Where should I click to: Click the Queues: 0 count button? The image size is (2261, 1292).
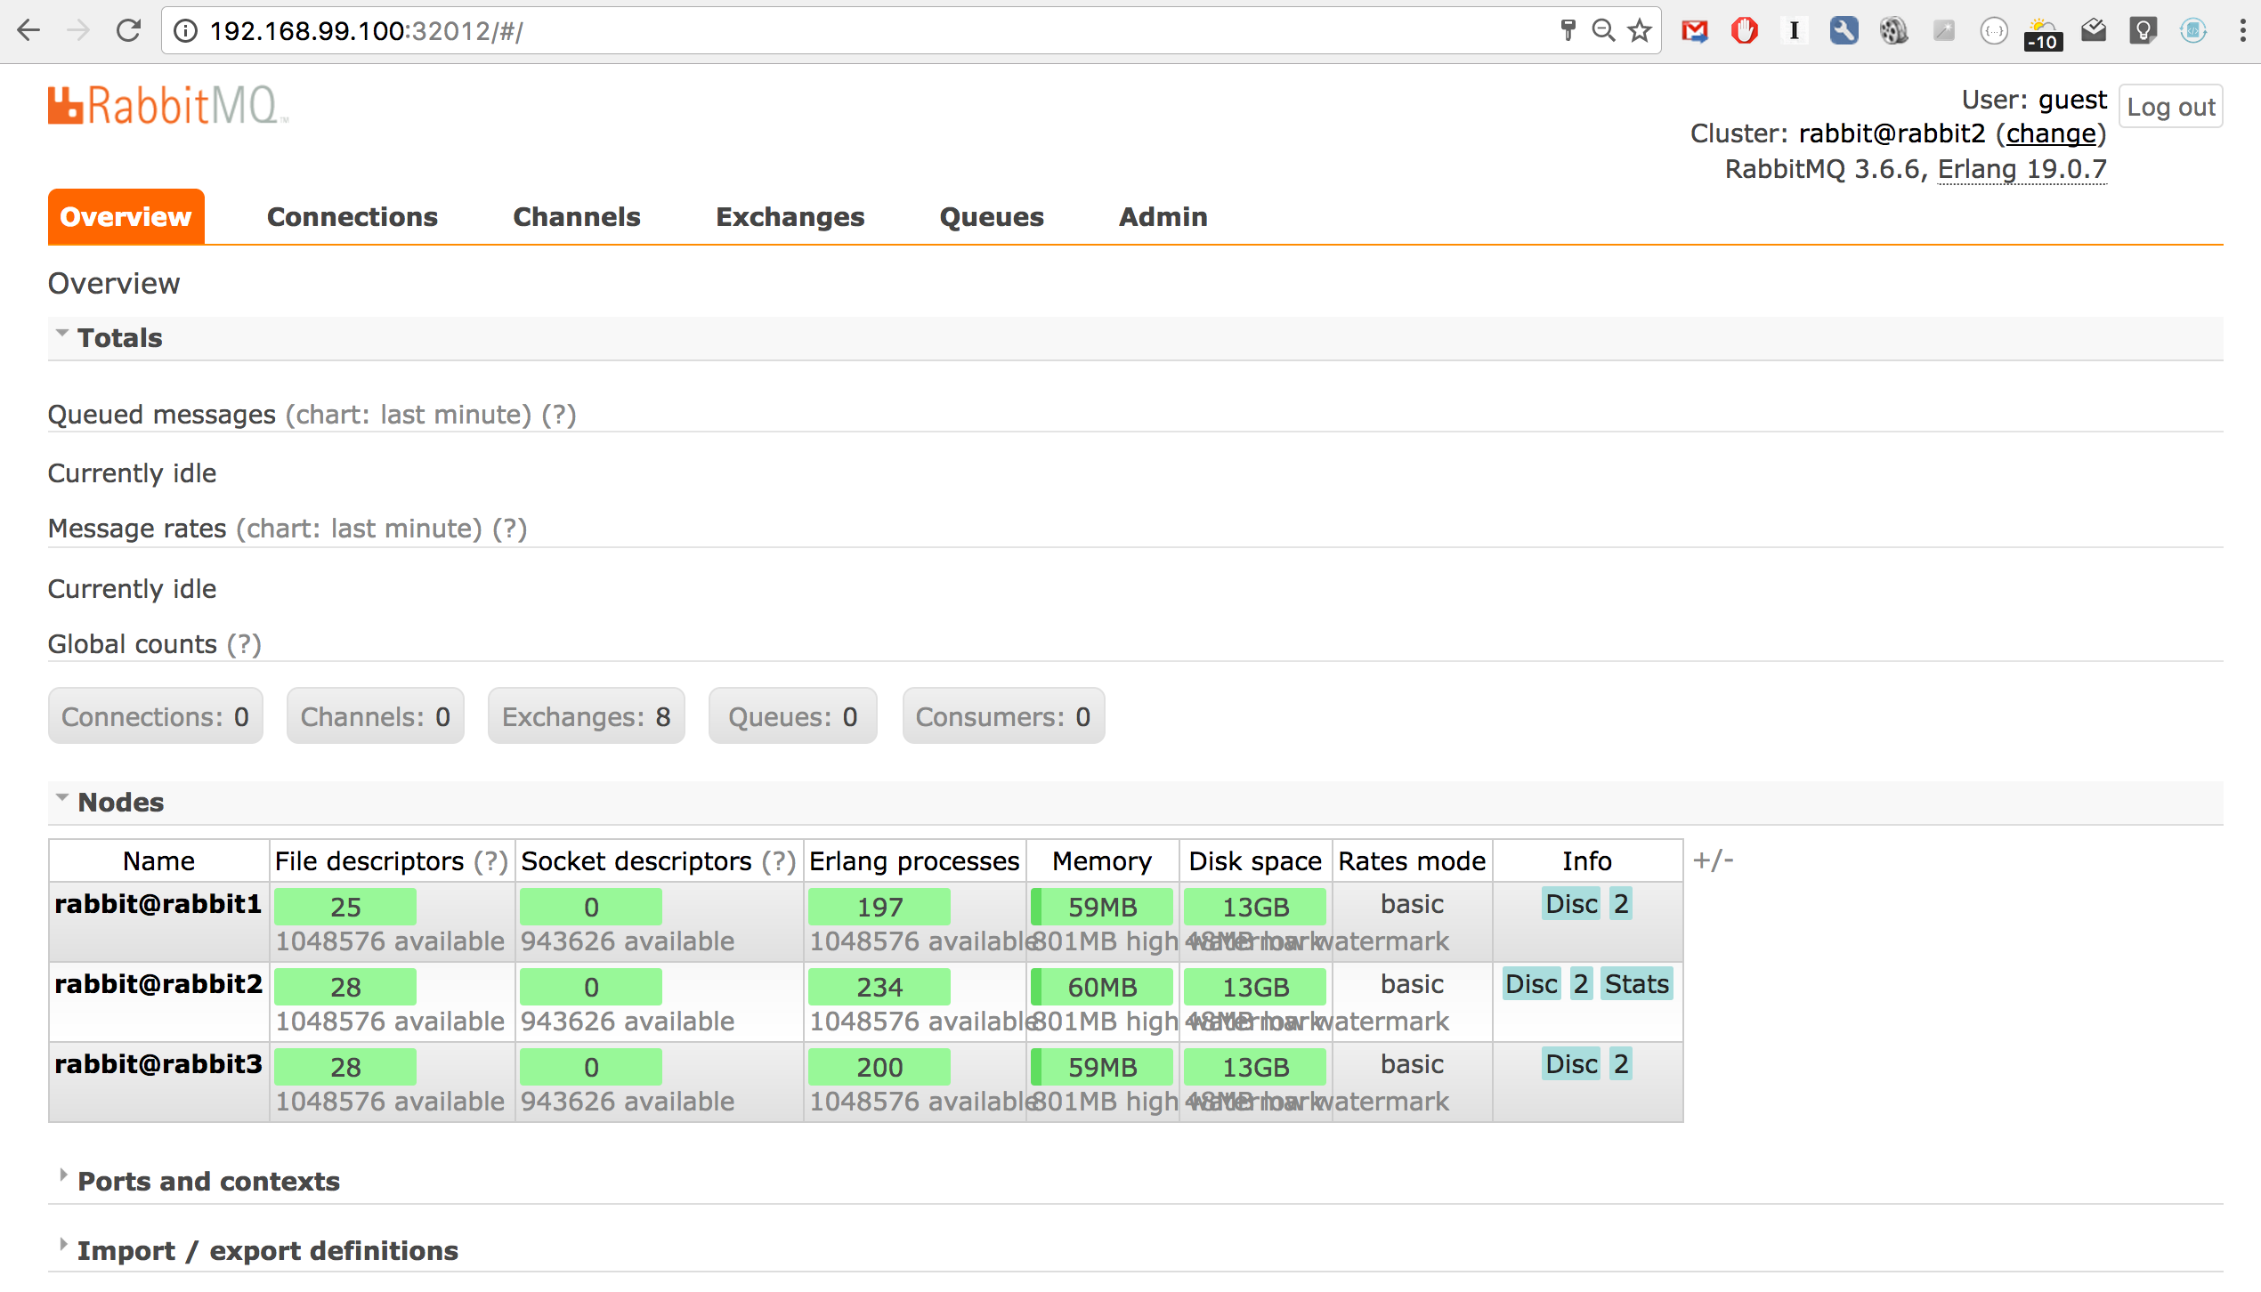[x=793, y=716]
